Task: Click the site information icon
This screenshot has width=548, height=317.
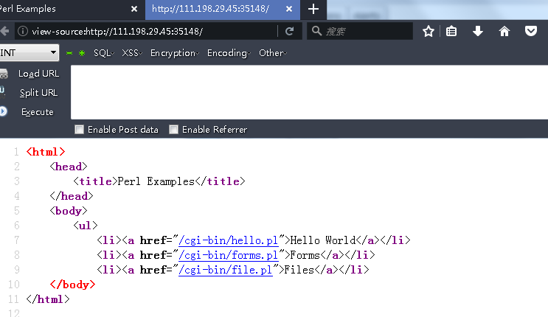Action: coord(22,31)
